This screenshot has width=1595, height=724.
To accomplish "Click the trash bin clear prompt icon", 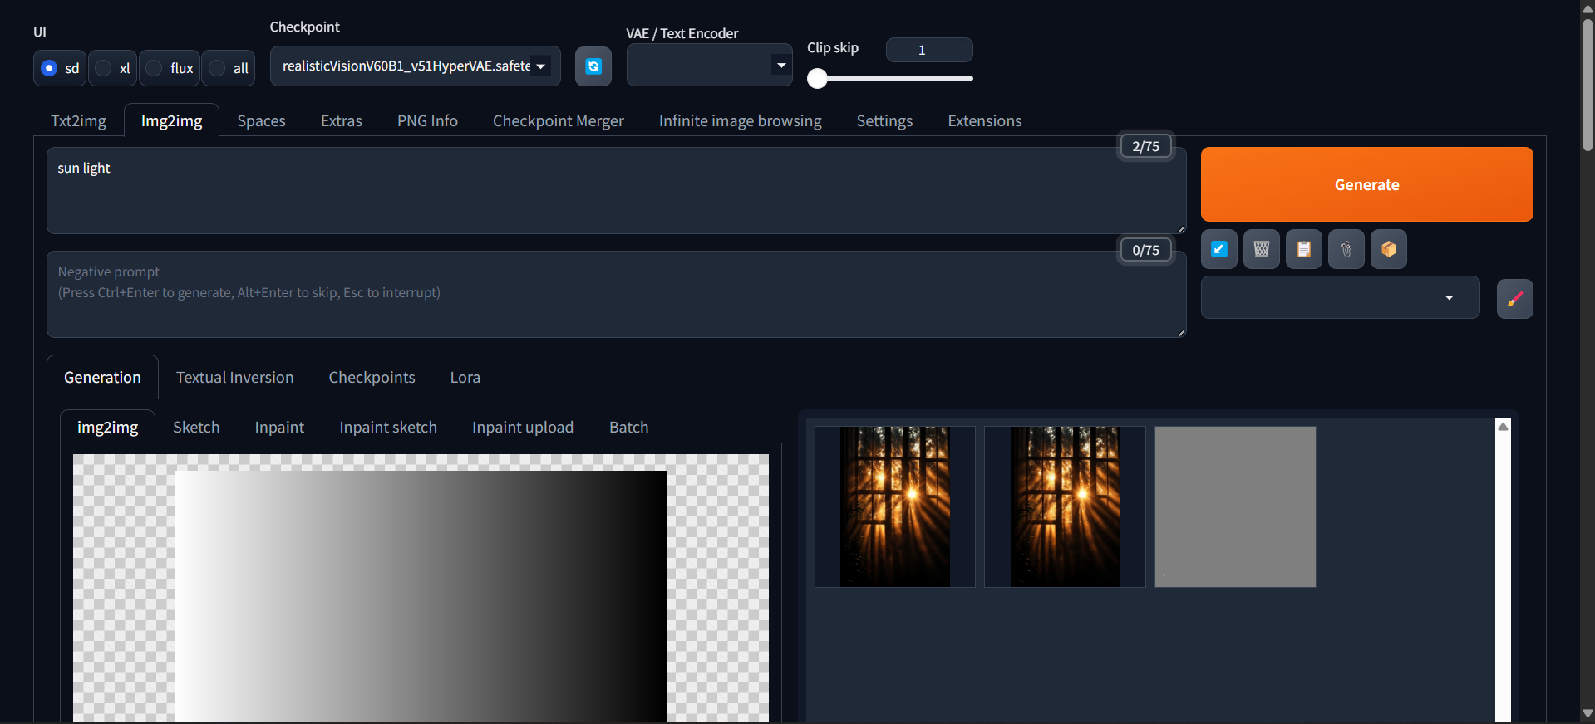I will click(x=1261, y=249).
